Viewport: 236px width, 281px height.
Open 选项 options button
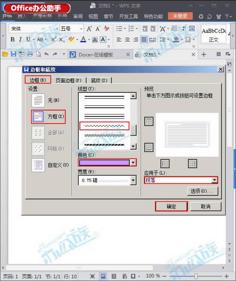(x=202, y=191)
